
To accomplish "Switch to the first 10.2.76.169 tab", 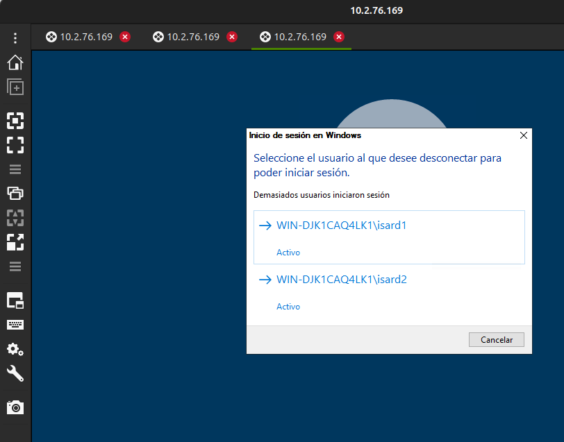I will click(80, 37).
